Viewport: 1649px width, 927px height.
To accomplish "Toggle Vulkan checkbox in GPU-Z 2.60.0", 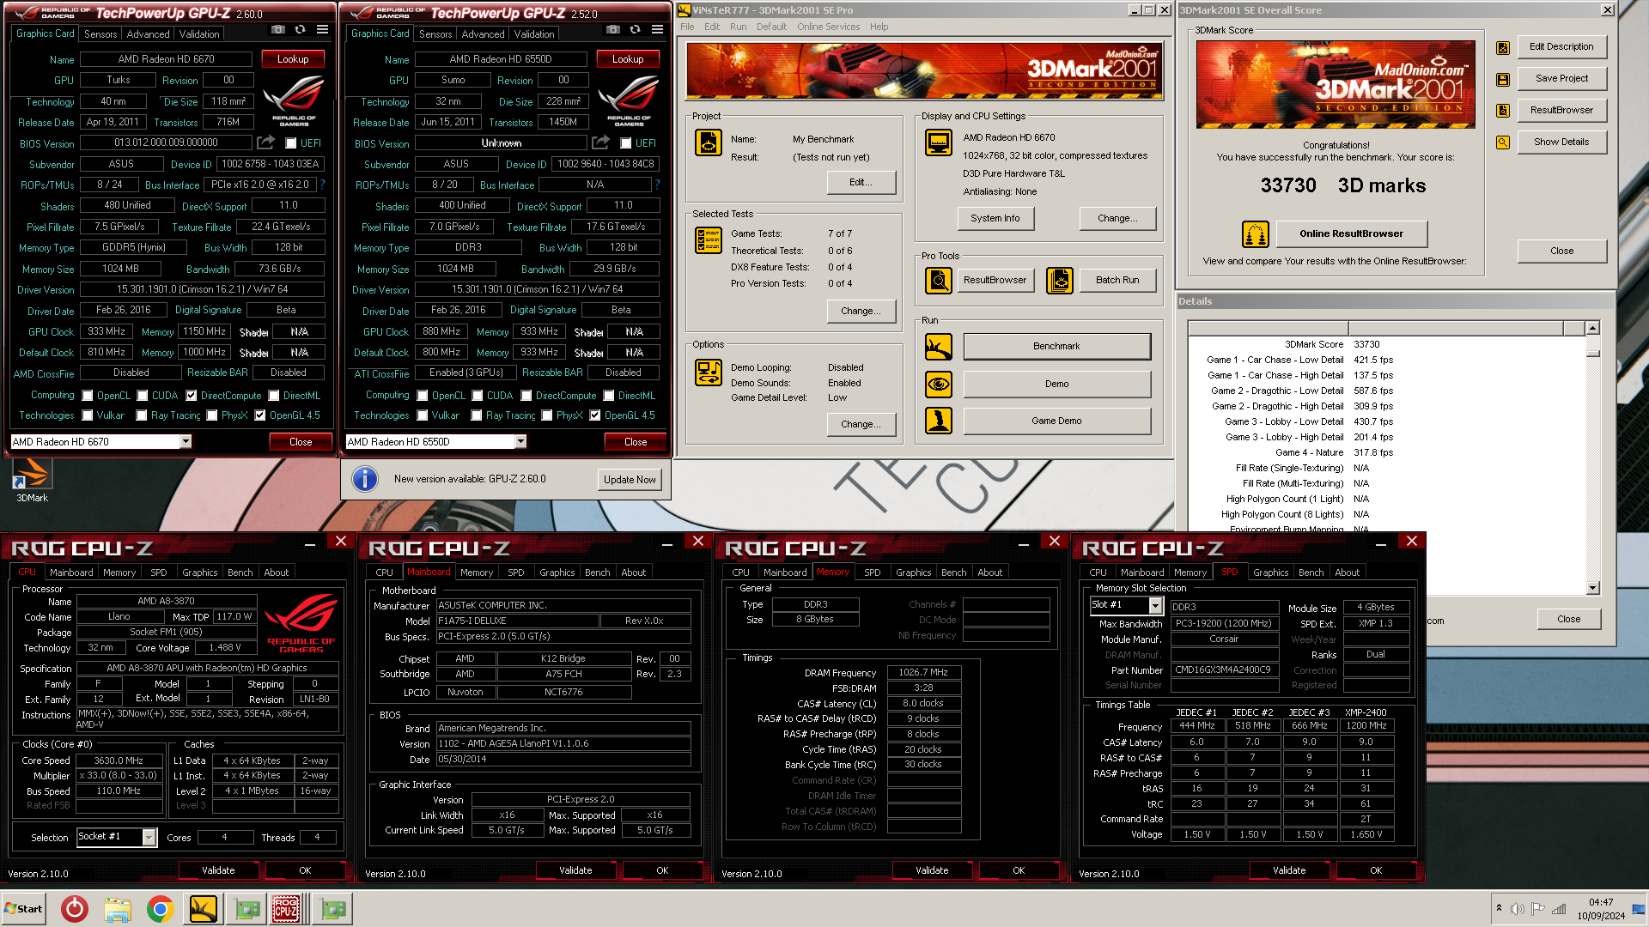I will click(88, 415).
